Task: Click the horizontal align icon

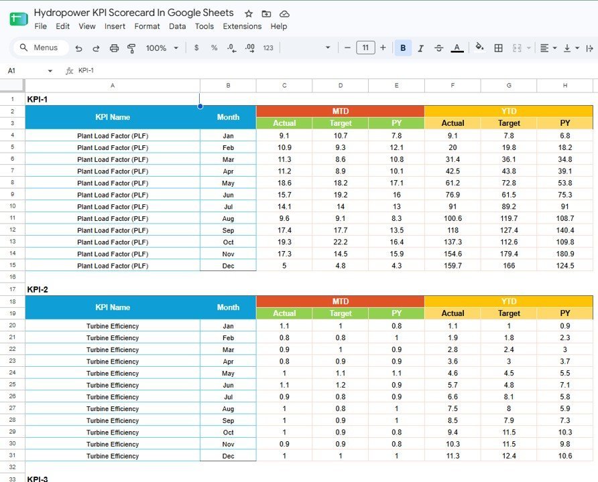Action: [x=544, y=48]
